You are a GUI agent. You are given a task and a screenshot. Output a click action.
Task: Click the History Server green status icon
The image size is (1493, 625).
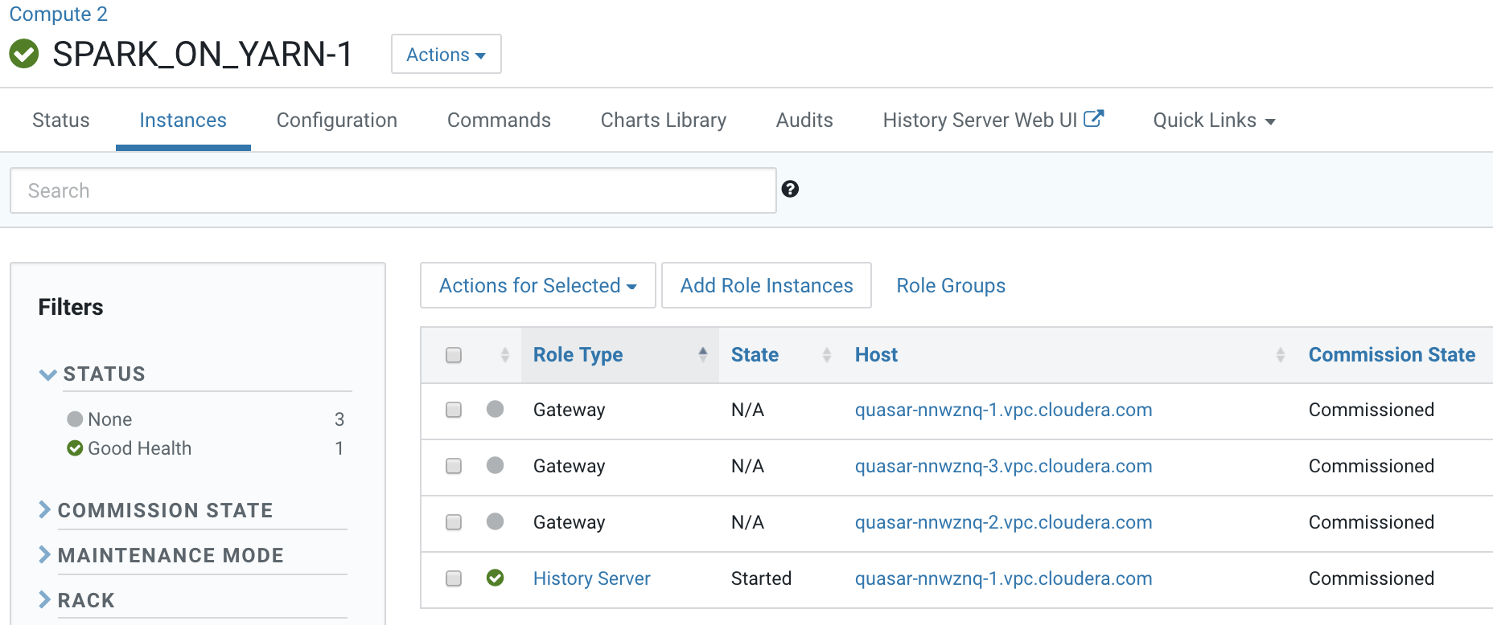(x=496, y=578)
